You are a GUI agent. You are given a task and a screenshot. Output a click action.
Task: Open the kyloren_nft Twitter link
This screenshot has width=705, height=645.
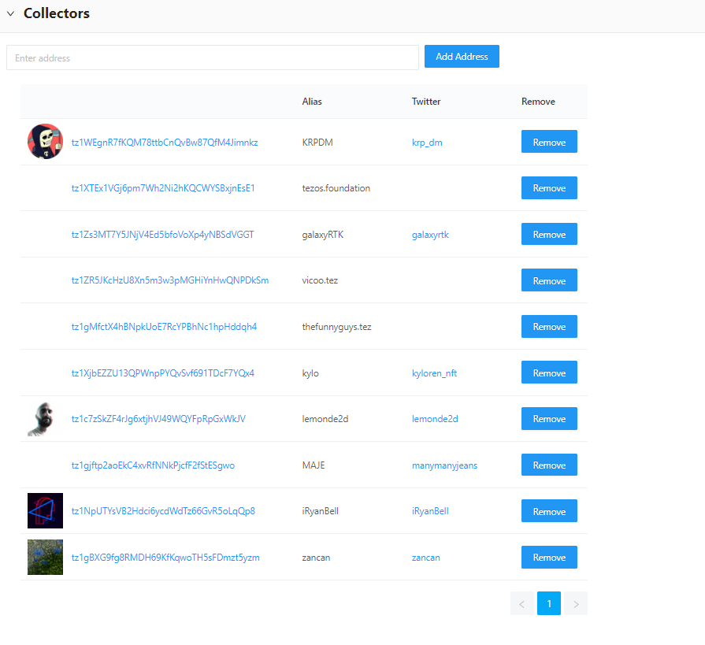pos(434,373)
